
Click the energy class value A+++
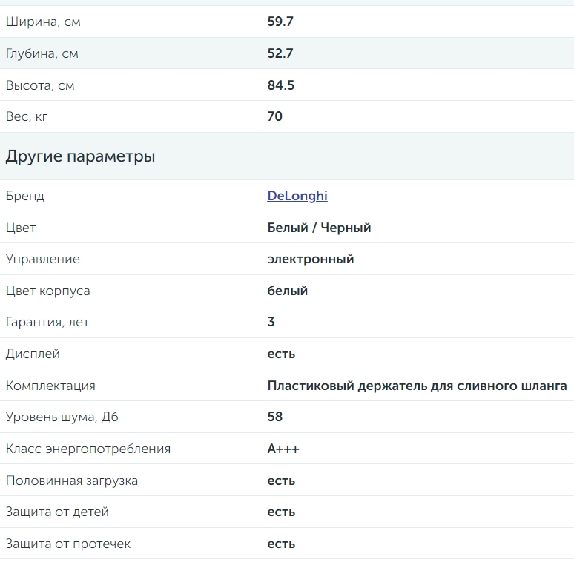[283, 449]
